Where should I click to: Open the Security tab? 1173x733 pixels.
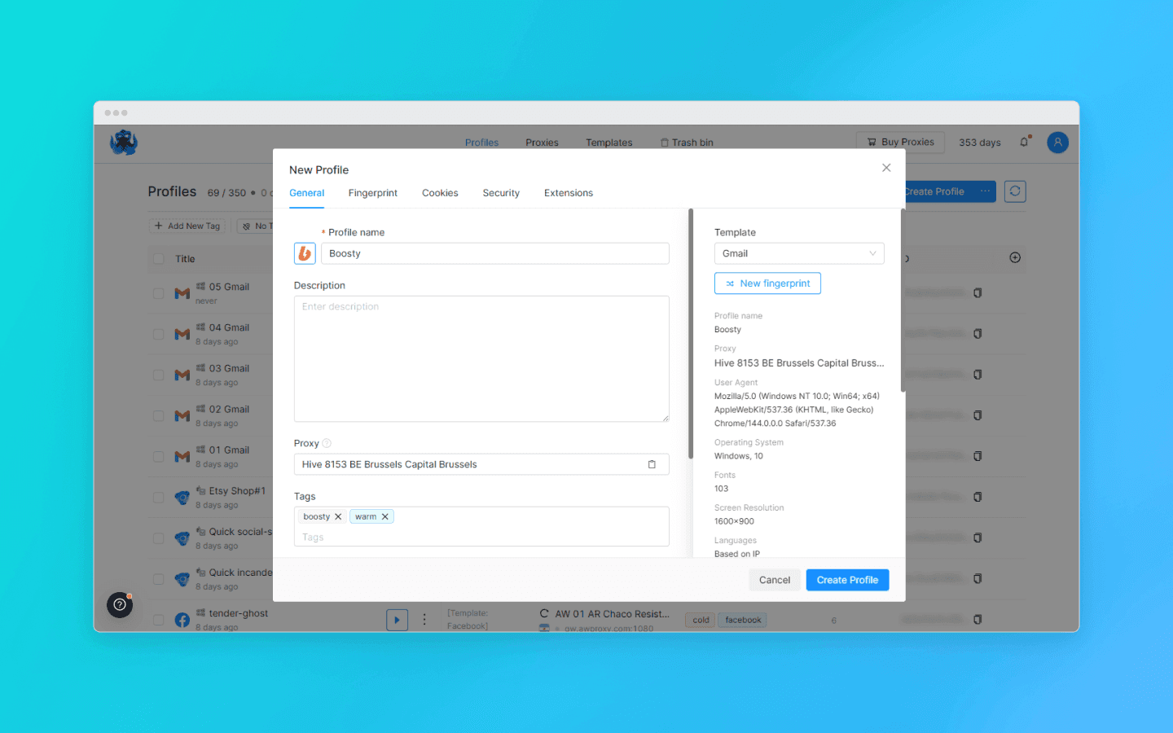click(501, 193)
